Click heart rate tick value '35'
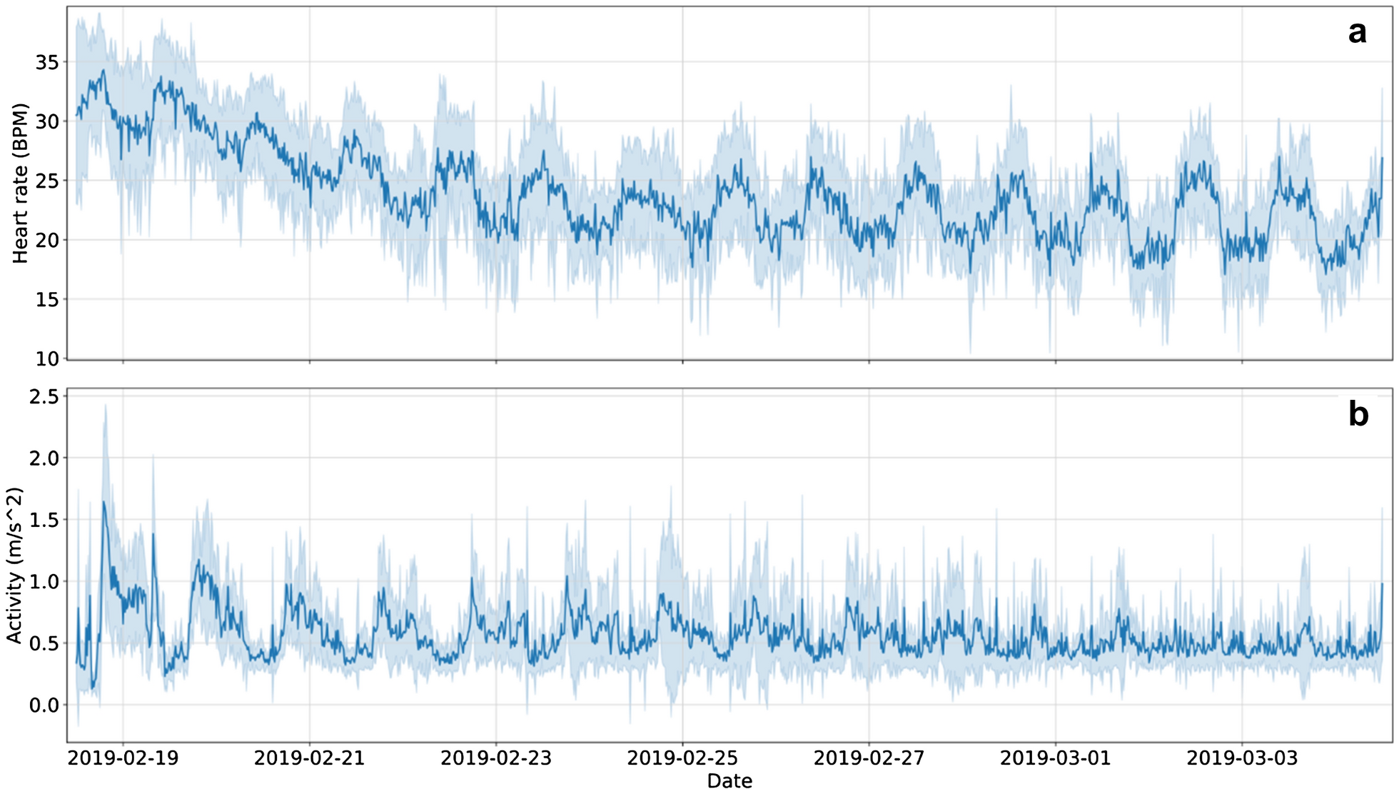The image size is (1399, 794). [47, 62]
